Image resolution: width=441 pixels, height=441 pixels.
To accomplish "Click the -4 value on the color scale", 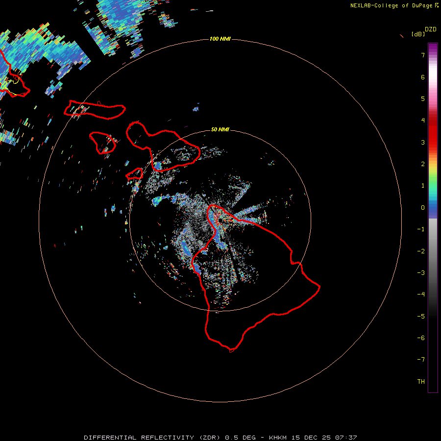I will tap(421, 294).
